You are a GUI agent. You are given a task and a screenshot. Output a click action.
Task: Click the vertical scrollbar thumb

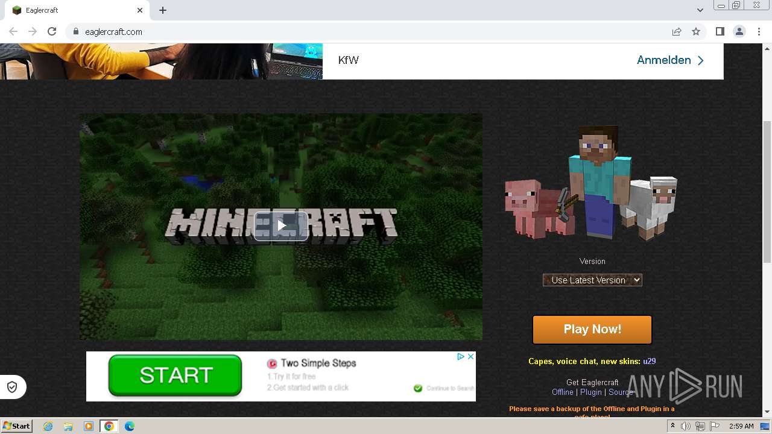click(767, 192)
